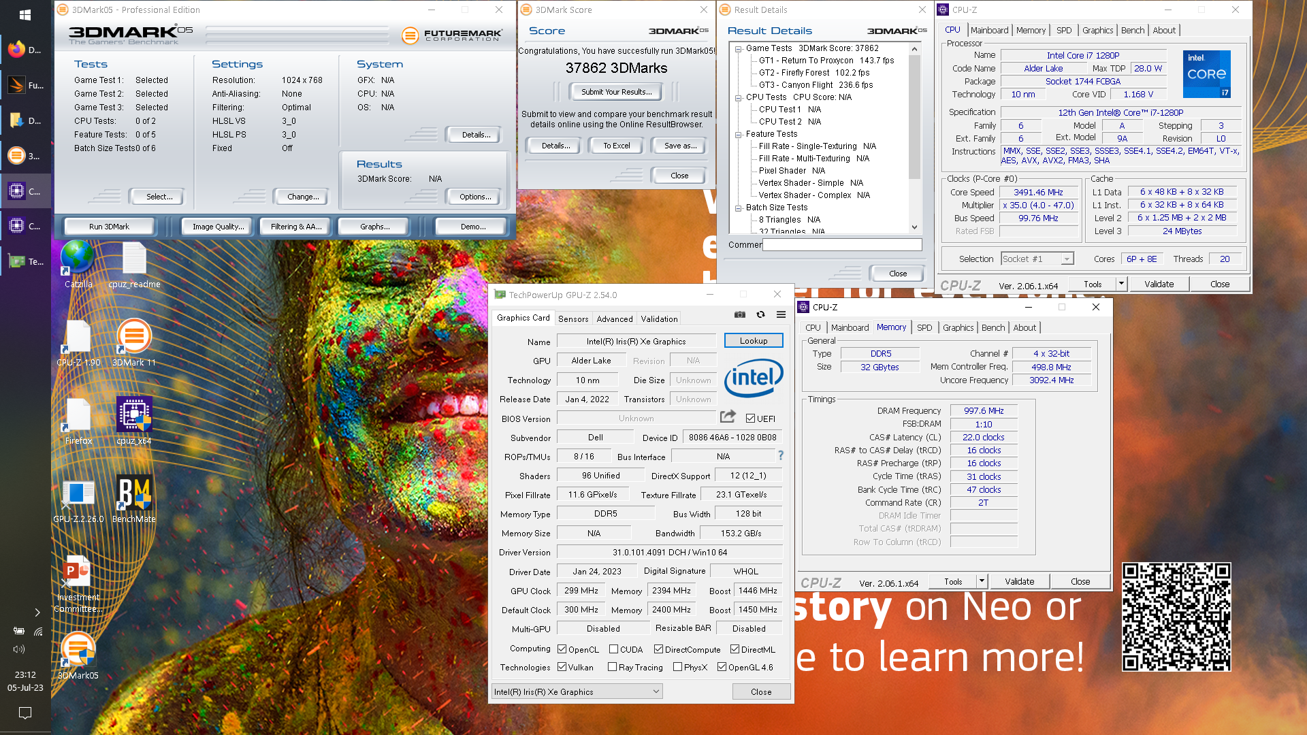Click the GPU-Z refresh icon

click(x=760, y=314)
